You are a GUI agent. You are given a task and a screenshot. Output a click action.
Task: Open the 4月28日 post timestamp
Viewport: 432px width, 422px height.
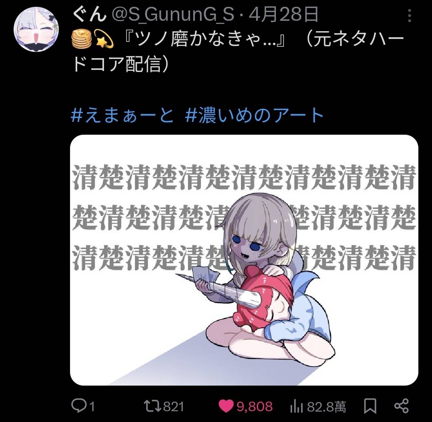[284, 14]
